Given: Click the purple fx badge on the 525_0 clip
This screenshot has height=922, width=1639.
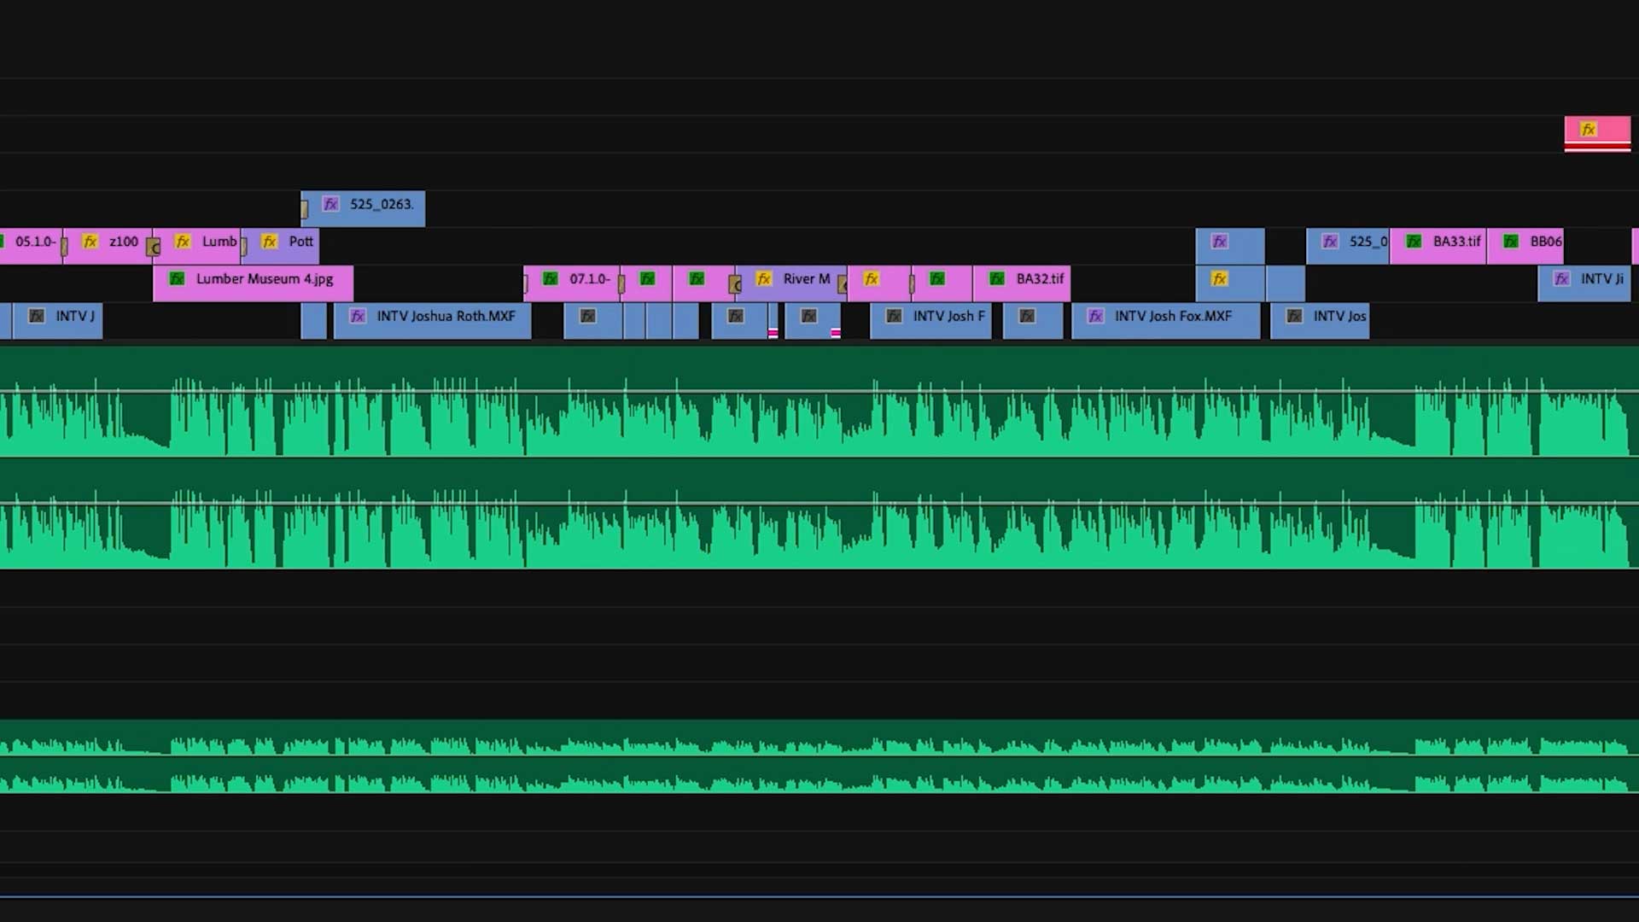Looking at the screenshot, I should tap(1330, 242).
